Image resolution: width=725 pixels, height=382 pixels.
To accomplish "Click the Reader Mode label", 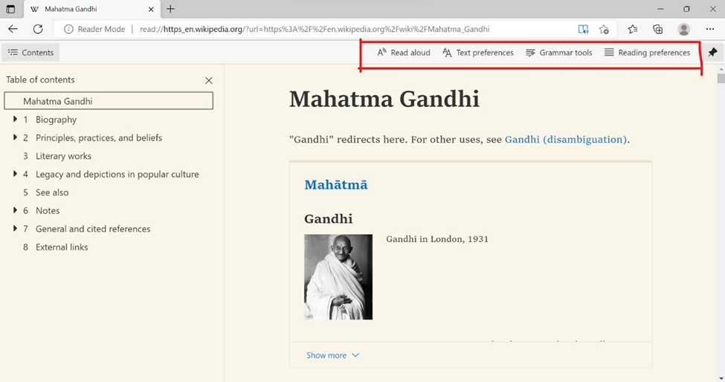I will (101, 29).
